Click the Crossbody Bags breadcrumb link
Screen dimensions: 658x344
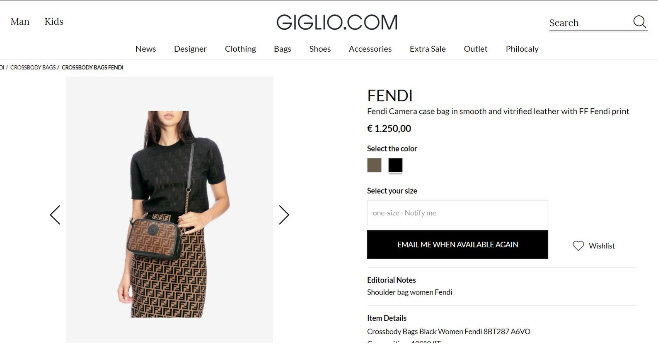[33, 67]
